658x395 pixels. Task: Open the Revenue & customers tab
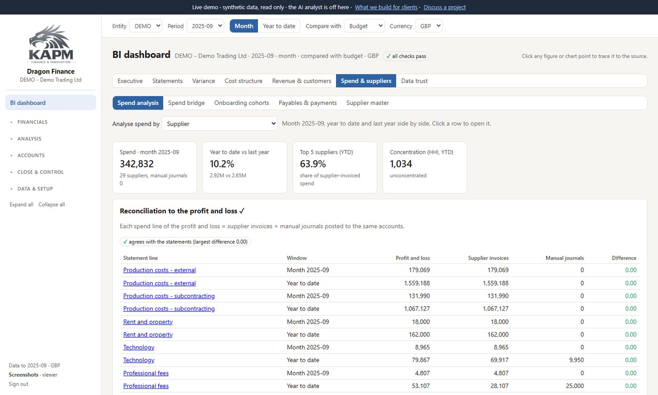pos(302,81)
